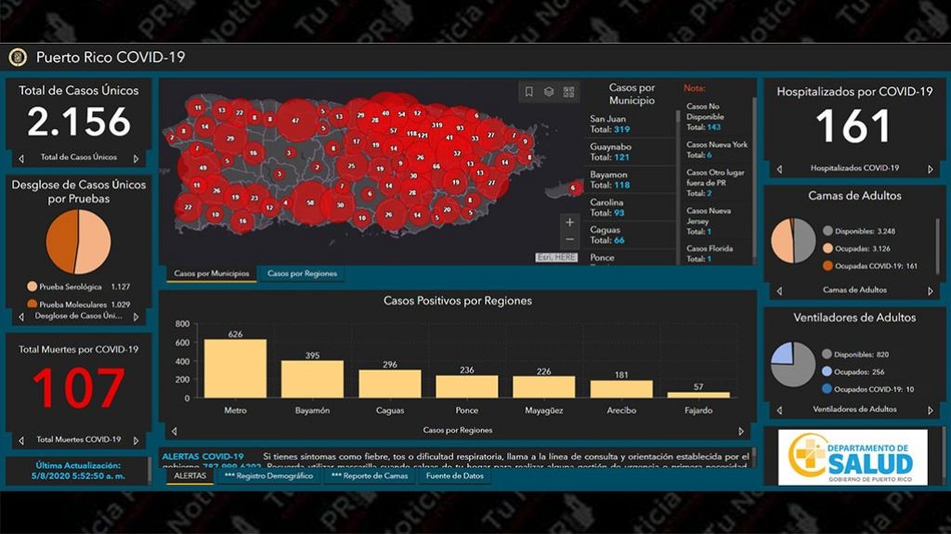Open the Registro Demográfico tab

pos(269,476)
